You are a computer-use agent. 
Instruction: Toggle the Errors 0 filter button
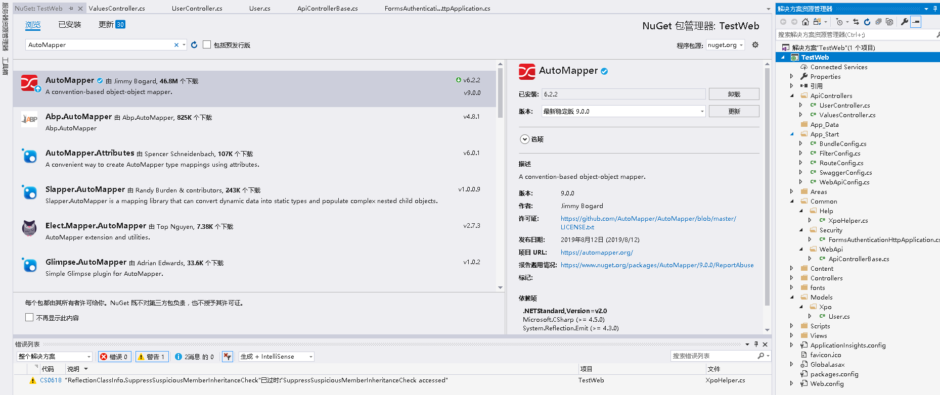(x=115, y=357)
